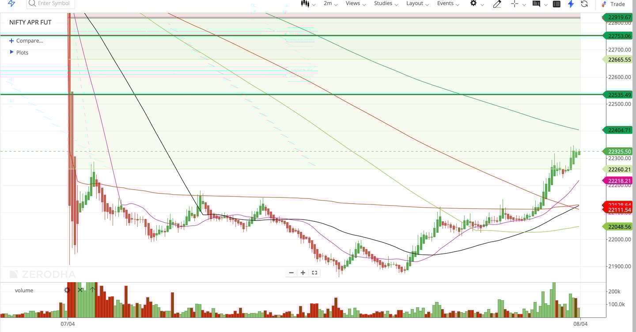Select the pencil drawing tool
The height and width of the screenshot is (332, 636).
[497, 4]
